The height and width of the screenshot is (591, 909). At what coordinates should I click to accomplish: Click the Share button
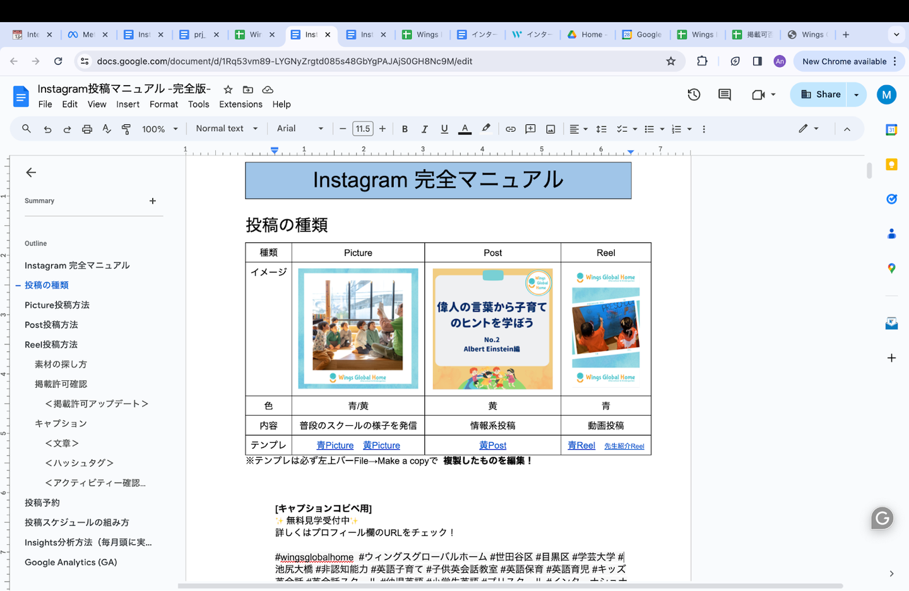click(821, 95)
